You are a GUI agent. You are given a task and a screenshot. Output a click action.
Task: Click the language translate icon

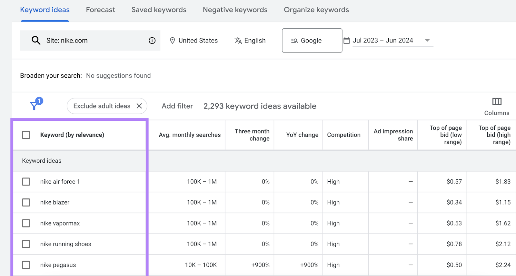tap(238, 41)
